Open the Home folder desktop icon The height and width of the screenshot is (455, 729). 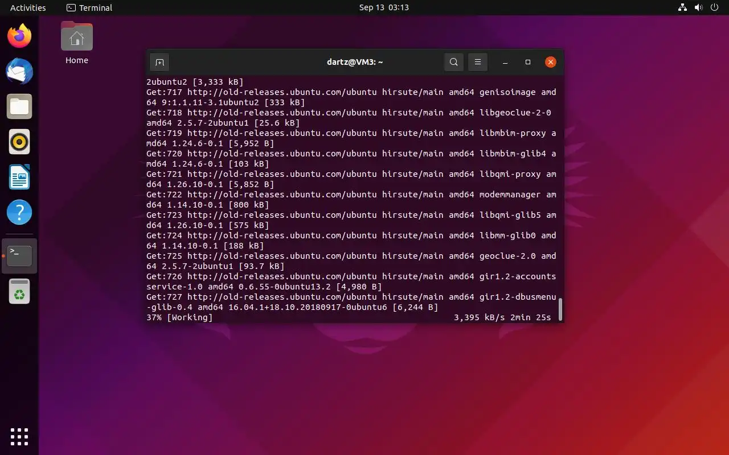(77, 36)
